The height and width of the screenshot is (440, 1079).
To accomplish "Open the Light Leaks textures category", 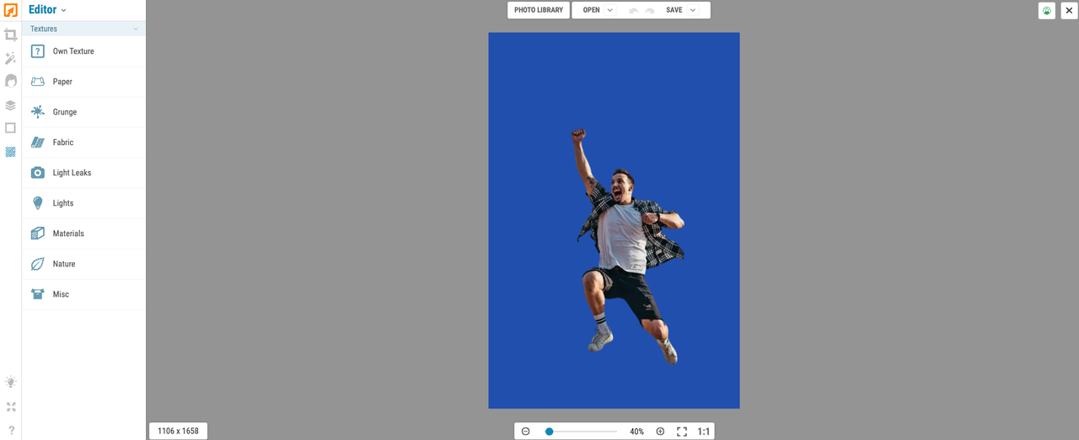I will tap(83, 173).
